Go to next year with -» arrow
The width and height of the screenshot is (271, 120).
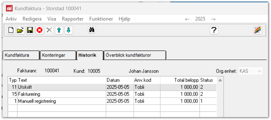click(x=213, y=19)
